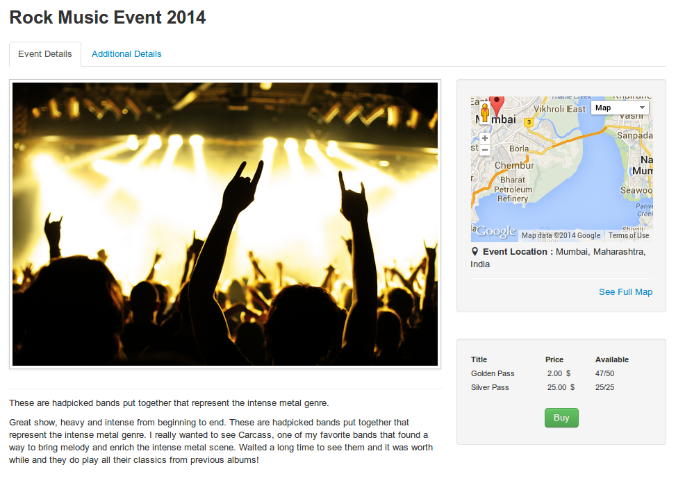Click the rock concert event photo
Viewport: 676px width, 483px height.
coord(225,224)
